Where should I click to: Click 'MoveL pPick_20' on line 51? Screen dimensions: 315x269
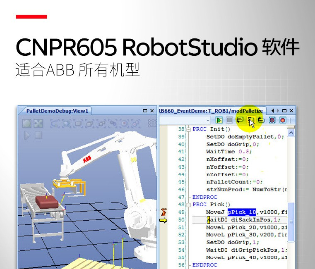pyautogui.click(x=231, y=228)
